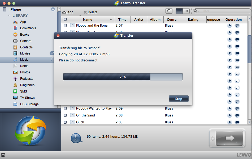Check the box for the Ouch track
The width and height of the screenshot is (252, 159).
pos(65,122)
